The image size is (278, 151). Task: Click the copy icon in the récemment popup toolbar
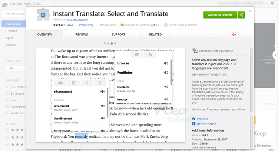click(x=100, y=83)
